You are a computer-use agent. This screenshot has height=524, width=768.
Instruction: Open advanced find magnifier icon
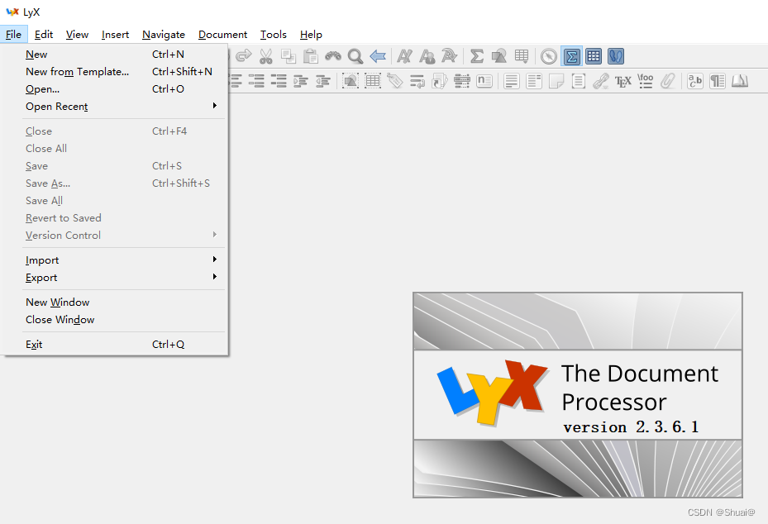pyautogui.click(x=355, y=56)
